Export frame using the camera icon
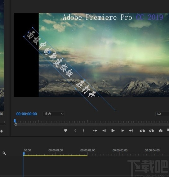Image resolution: width=169 pixels, height=177 pixels. 160,131
